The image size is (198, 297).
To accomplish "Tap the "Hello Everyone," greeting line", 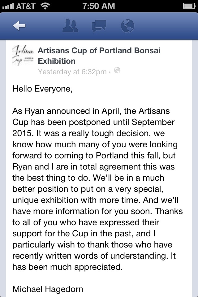I will click(x=42, y=89).
